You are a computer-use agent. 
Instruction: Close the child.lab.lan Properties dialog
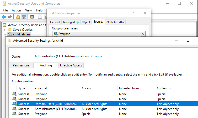coord(145,13)
